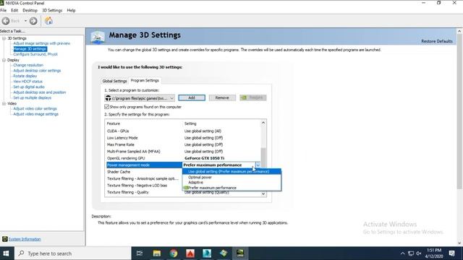Choose Adaptive power option
This screenshot has width=463, height=260.
[231, 183]
